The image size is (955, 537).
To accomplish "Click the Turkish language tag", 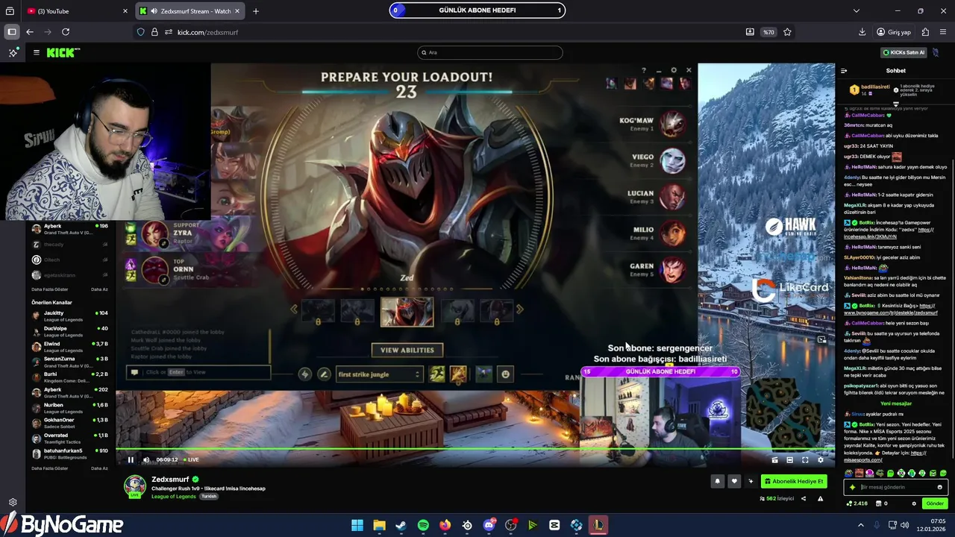I will (208, 496).
